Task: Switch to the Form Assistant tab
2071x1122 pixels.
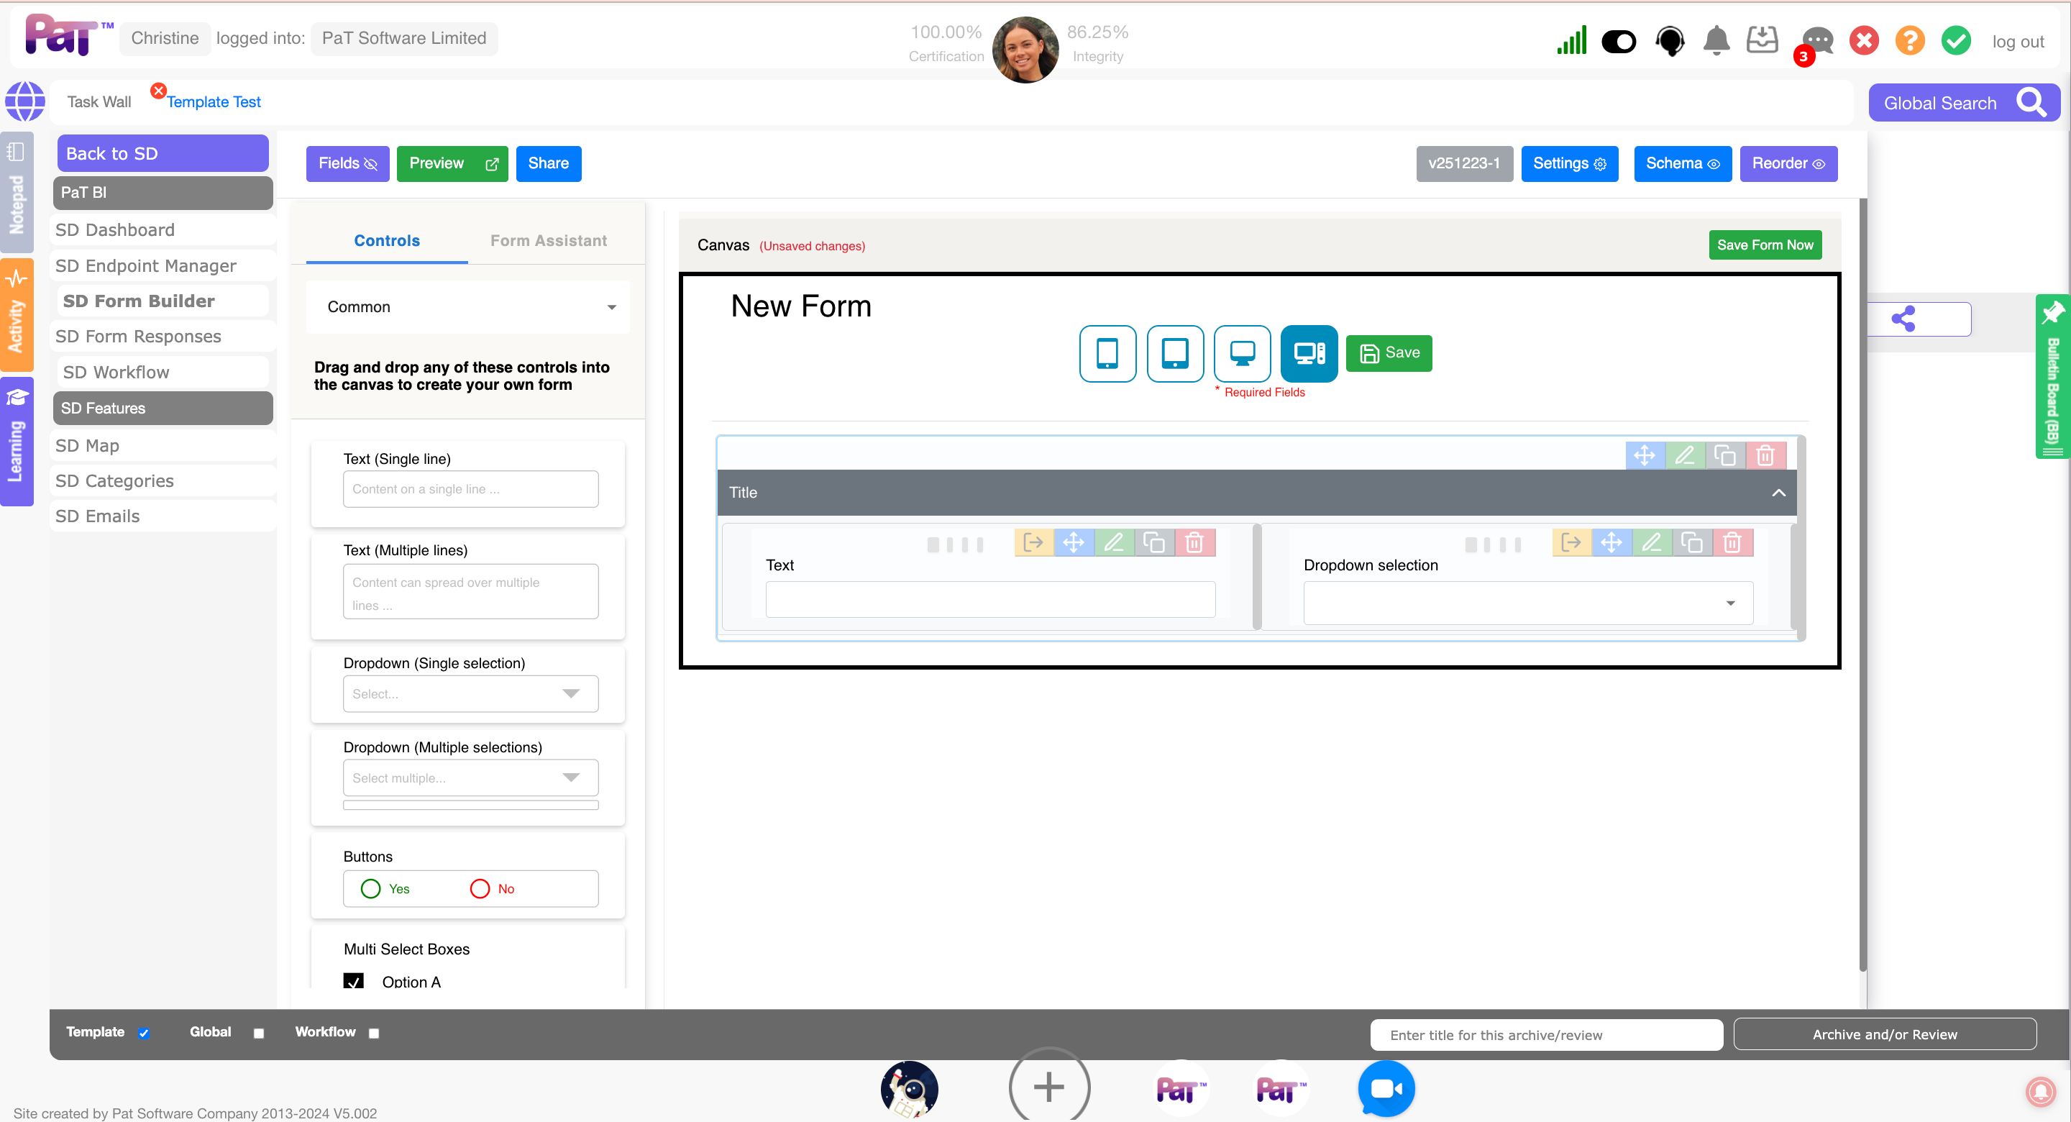Action: 548,240
